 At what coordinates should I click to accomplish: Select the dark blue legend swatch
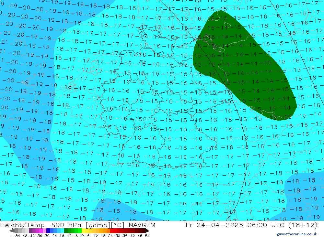tap(48, 231)
